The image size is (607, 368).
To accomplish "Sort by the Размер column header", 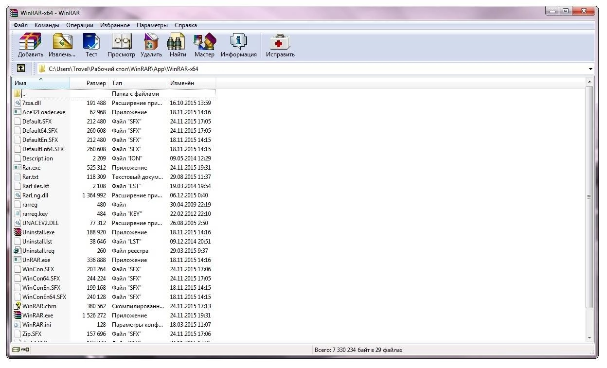I will pyautogui.click(x=89, y=83).
